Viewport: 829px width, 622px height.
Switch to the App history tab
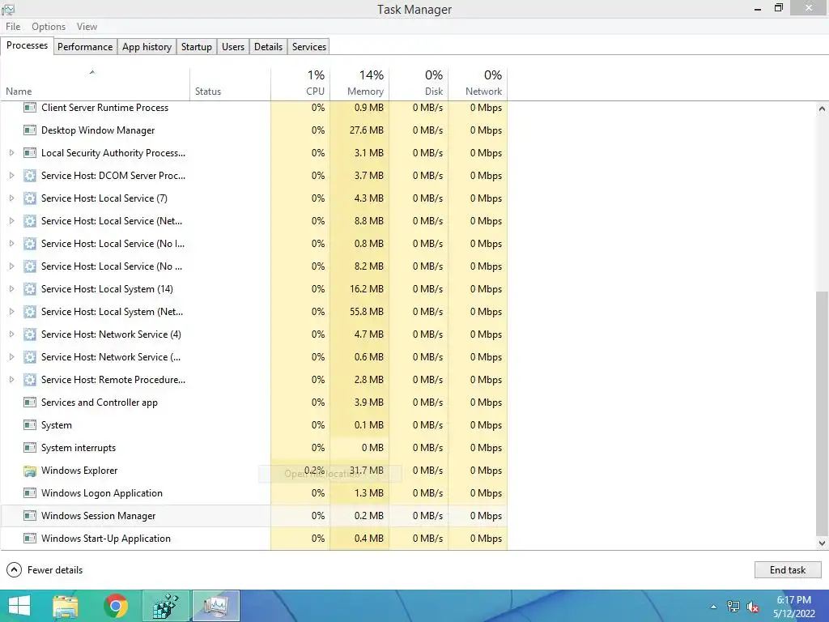coord(147,46)
